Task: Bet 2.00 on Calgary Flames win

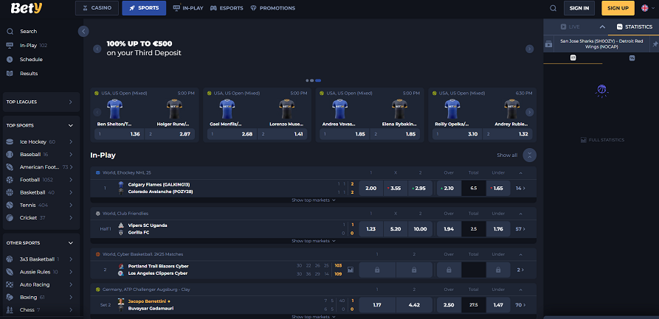Action: point(370,189)
